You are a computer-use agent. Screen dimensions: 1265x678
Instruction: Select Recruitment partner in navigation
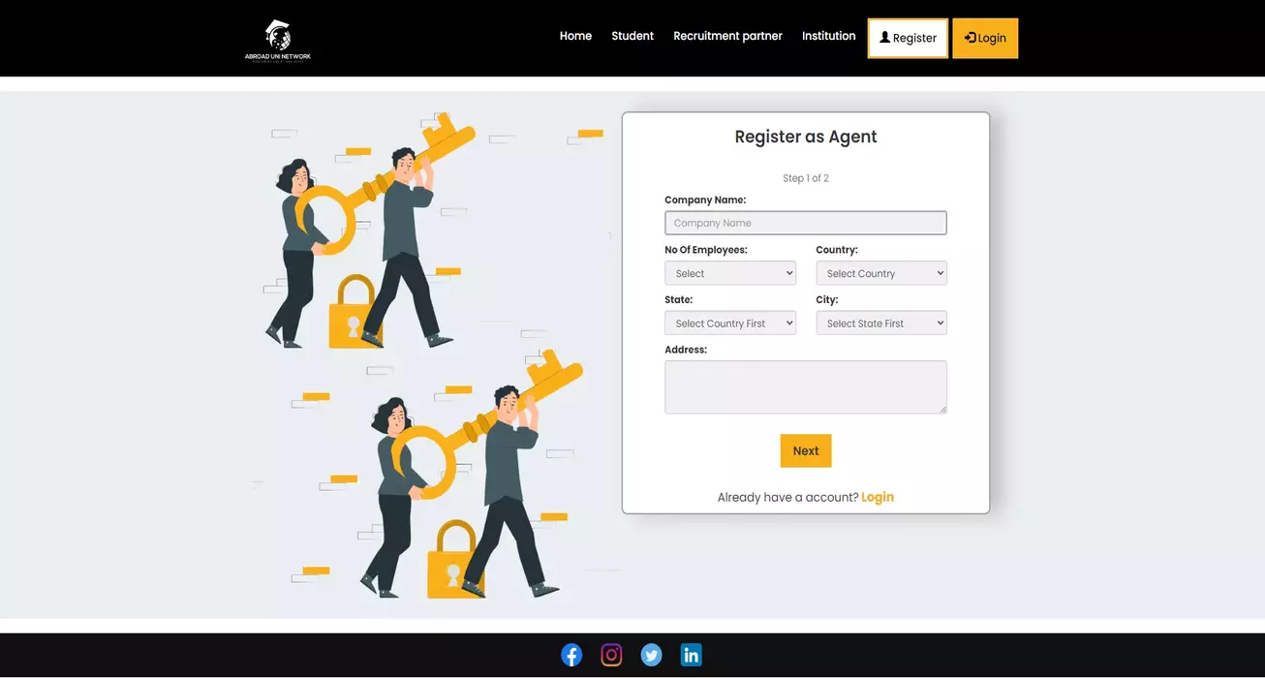[x=727, y=36]
